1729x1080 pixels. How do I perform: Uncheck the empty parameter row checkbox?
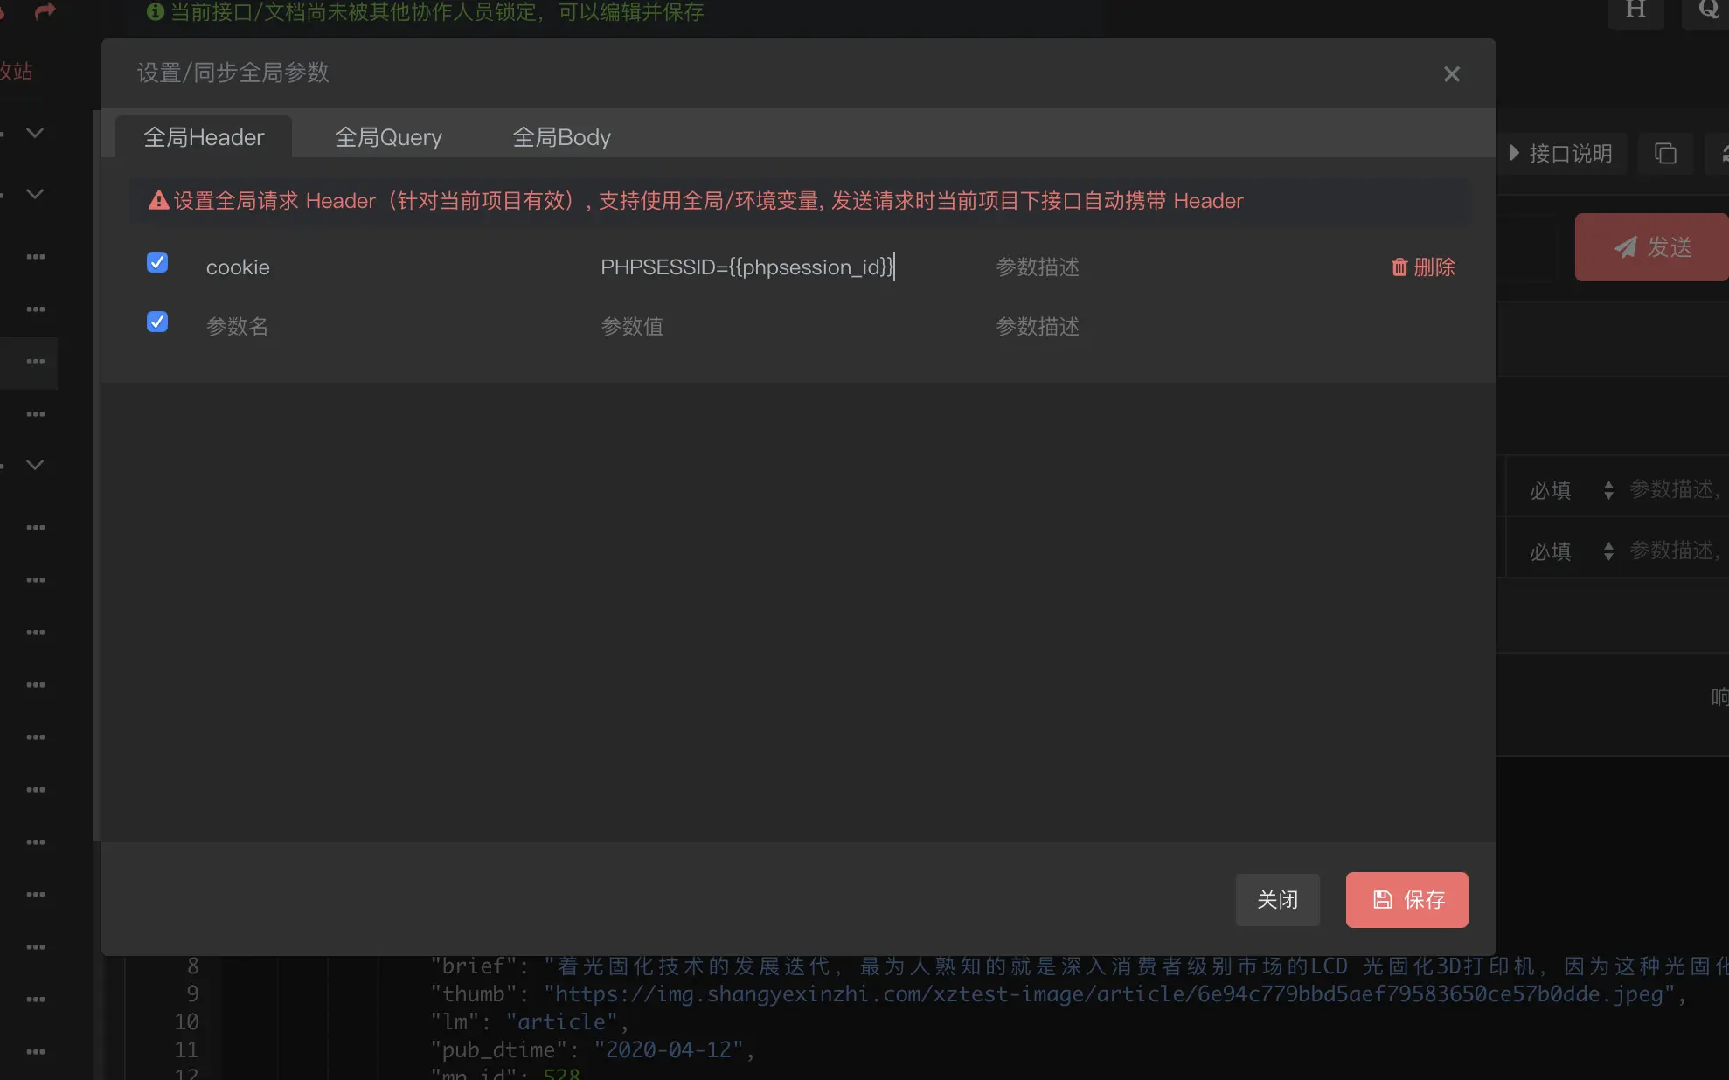(x=157, y=322)
